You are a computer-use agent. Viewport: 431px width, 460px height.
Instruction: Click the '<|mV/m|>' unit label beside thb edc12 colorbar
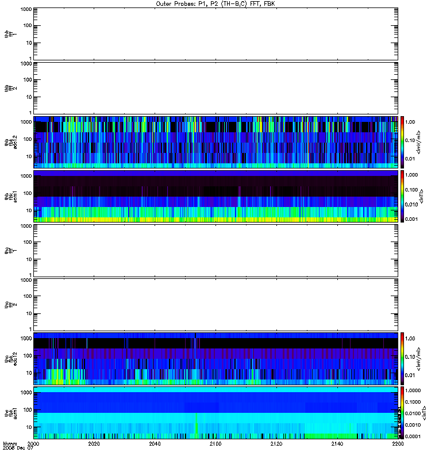click(x=419, y=142)
